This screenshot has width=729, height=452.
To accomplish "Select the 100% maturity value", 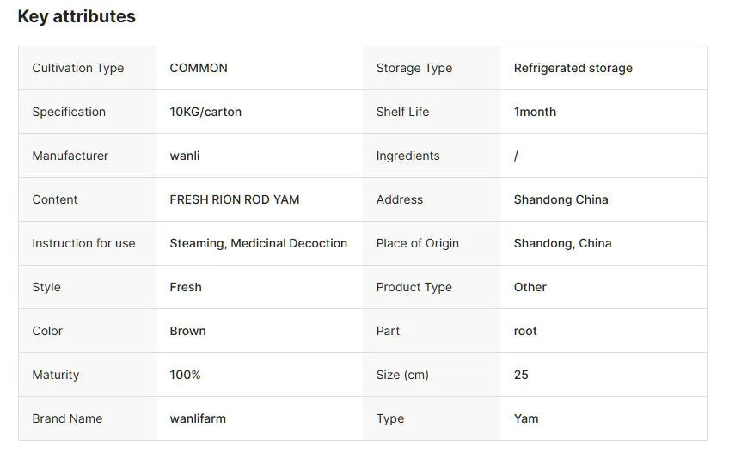I will (185, 375).
